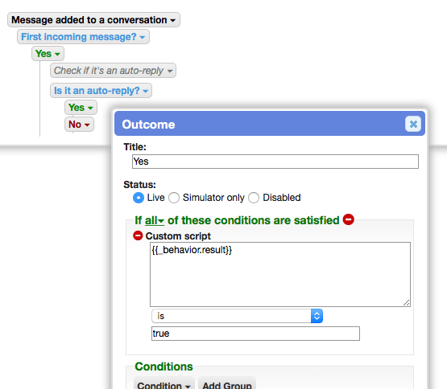Focus the Title input field
447x389 pixels.
coord(275,162)
